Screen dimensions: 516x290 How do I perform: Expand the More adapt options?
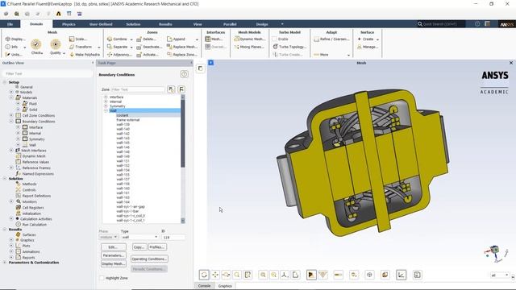tap(331, 55)
